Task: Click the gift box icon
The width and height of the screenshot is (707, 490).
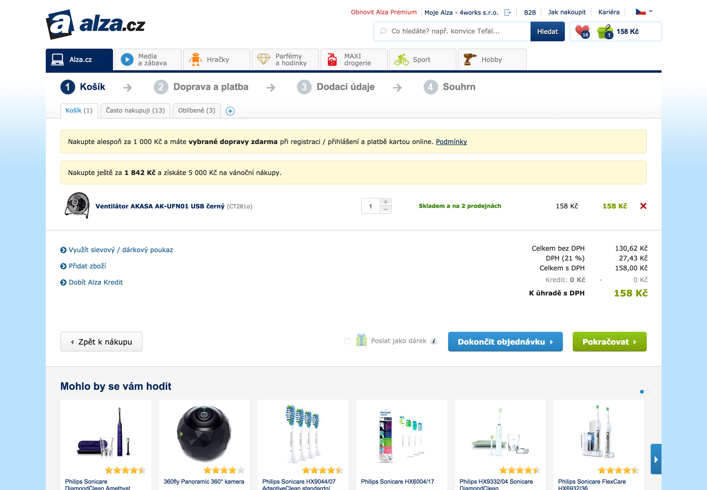Action: tap(361, 340)
